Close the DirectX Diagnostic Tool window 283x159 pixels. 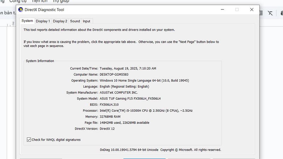[252, 10]
